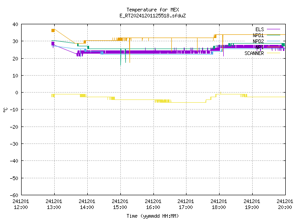Screen dimensions: 294x220
Task: Click the x-axis tick label 241201 19:00
Action: pyautogui.click(x=252, y=204)
